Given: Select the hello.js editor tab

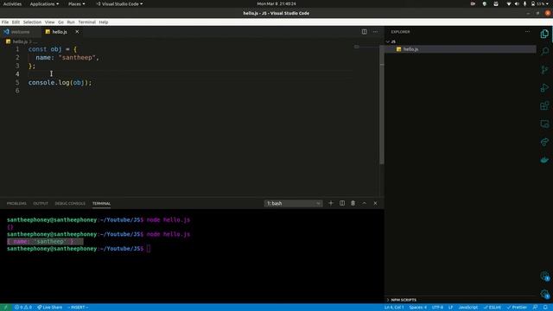Looking at the screenshot, I should (60, 32).
